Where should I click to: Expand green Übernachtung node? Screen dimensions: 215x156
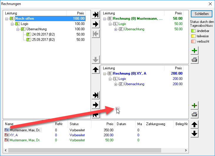(116, 29)
